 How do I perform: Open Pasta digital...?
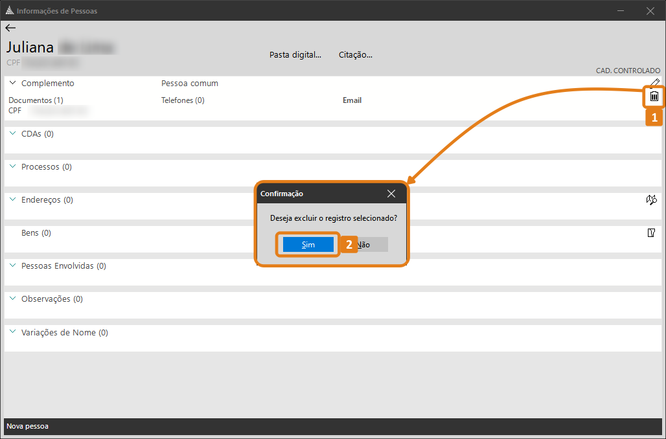(x=295, y=55)
